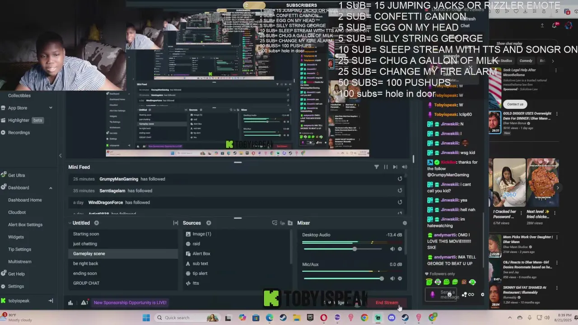The height and width of the screenshot is (325, 578).
Task: Mute the Mic/Aux speaker icon
Action: tap(392, 279)
